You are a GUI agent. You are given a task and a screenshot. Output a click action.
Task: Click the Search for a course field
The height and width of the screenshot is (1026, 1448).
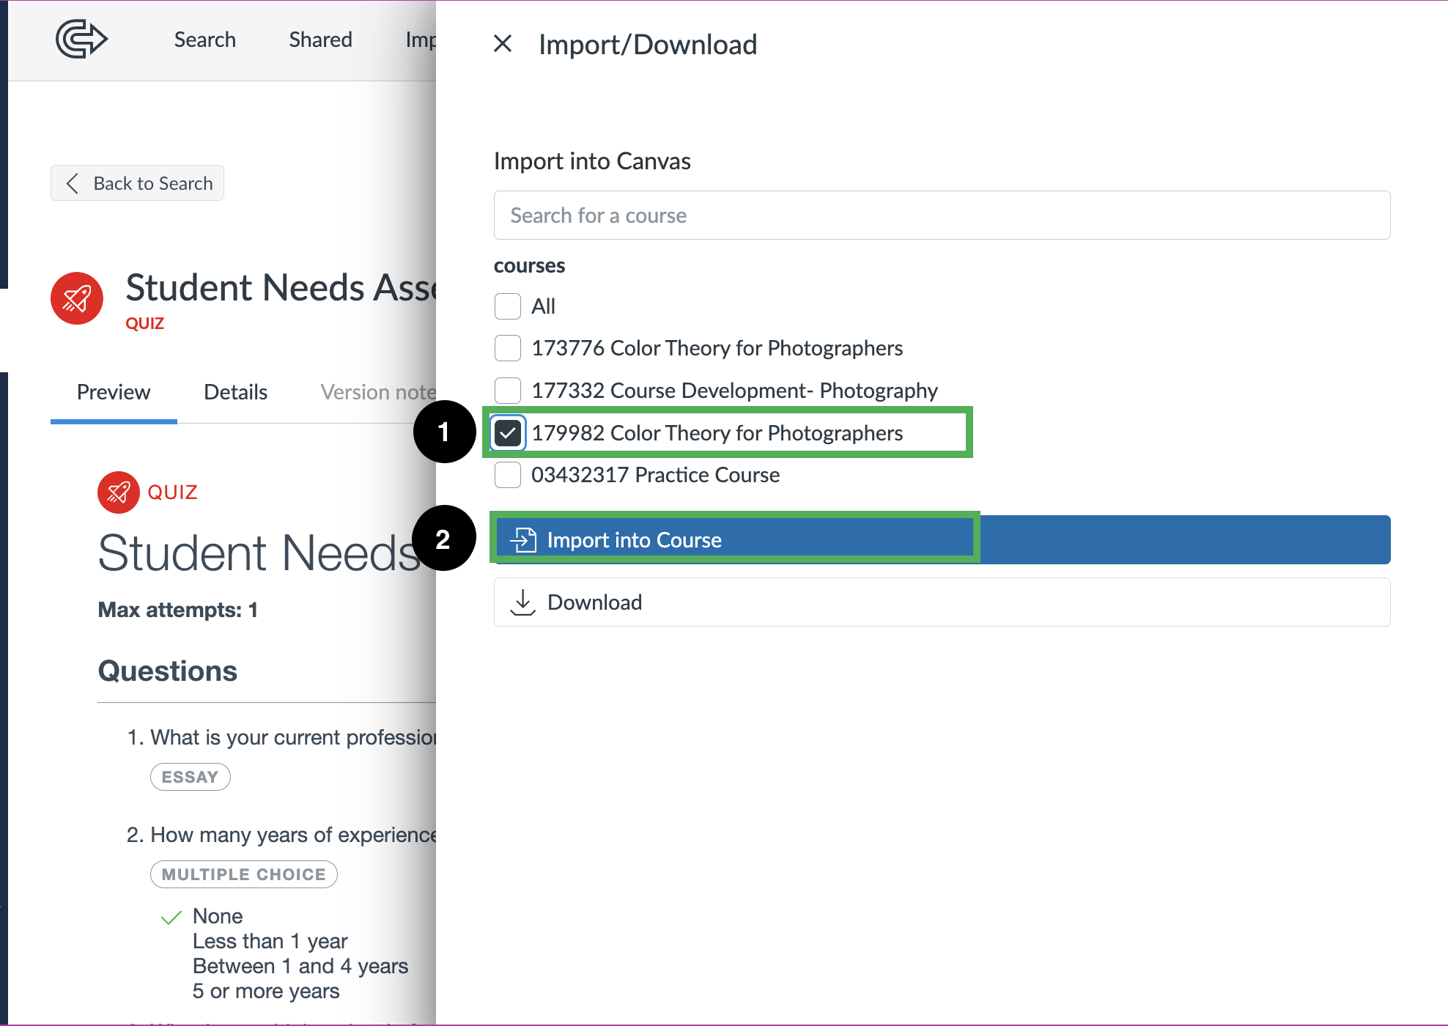pos(942,215)
